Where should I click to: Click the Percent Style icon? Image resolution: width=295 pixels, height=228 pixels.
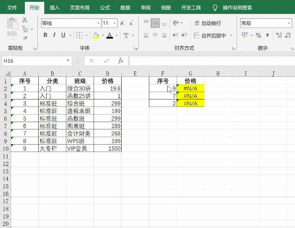pyautogui.click(x=259, y=35)
